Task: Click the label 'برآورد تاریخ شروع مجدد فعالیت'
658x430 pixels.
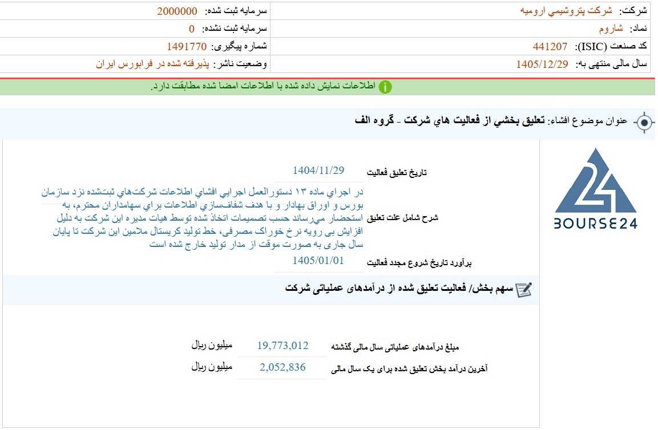Action: (x=419, y=263)
